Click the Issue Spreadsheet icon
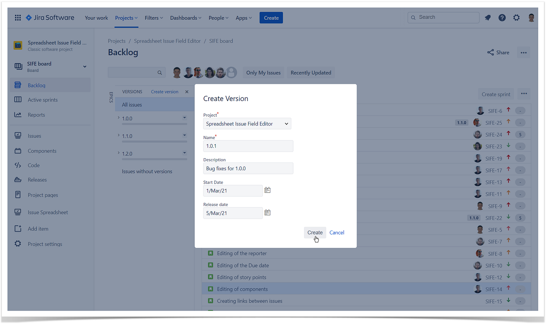The image size is (548, 325). click(18, 212)
